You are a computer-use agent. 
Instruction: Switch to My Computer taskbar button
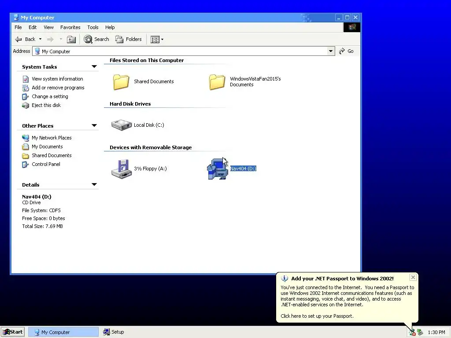[63, 332]
